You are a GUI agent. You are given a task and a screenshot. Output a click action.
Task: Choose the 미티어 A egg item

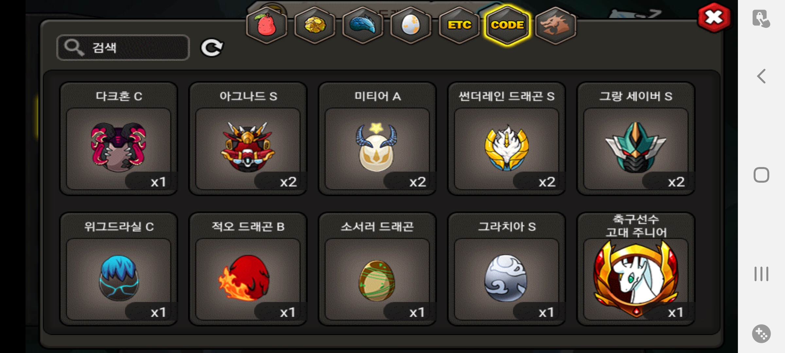pos(377,139)
